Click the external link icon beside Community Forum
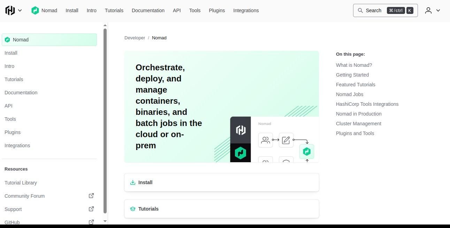 tap(91, 196)
